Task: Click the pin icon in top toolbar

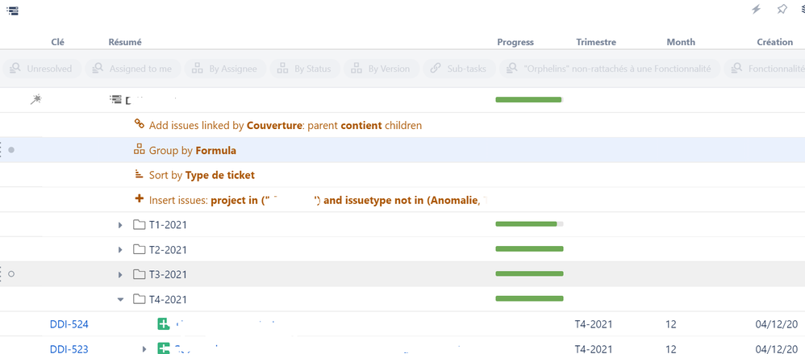Action: [782, 10]
